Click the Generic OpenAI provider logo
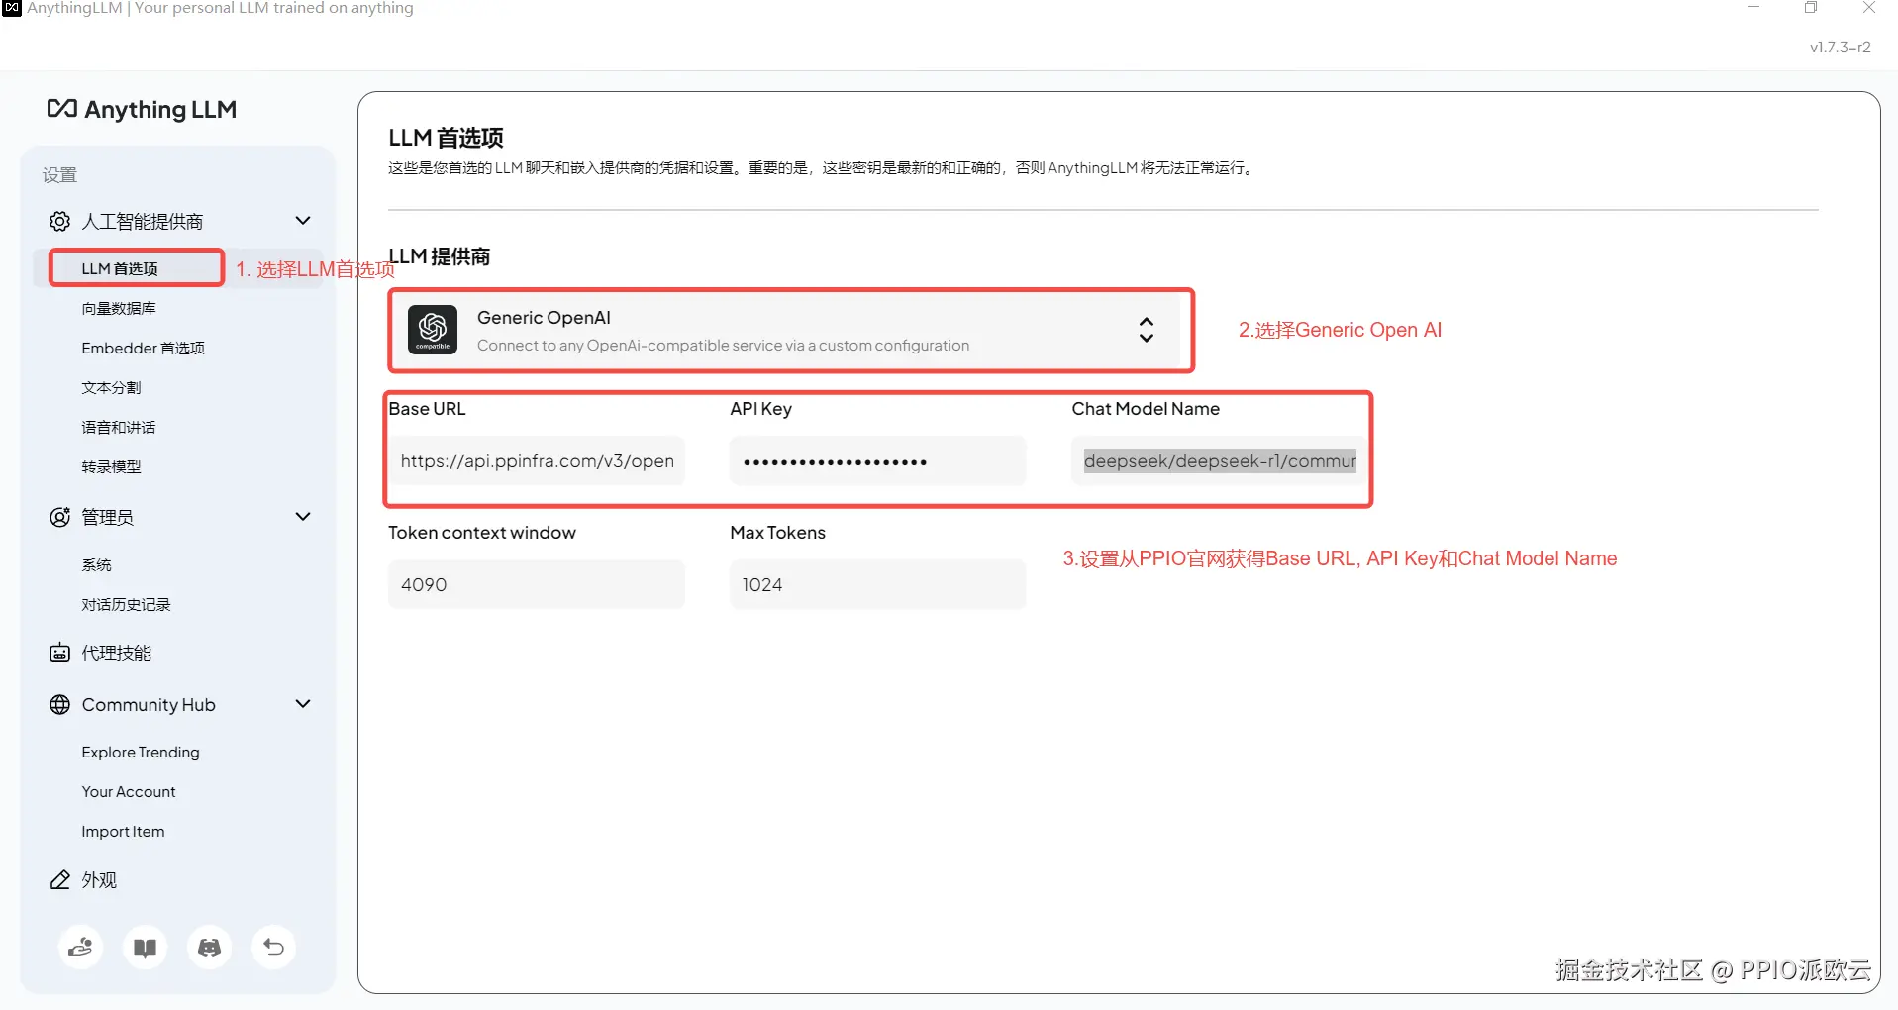The width and height of the screenshot is (1898, 1010). [x=433, y=330]
